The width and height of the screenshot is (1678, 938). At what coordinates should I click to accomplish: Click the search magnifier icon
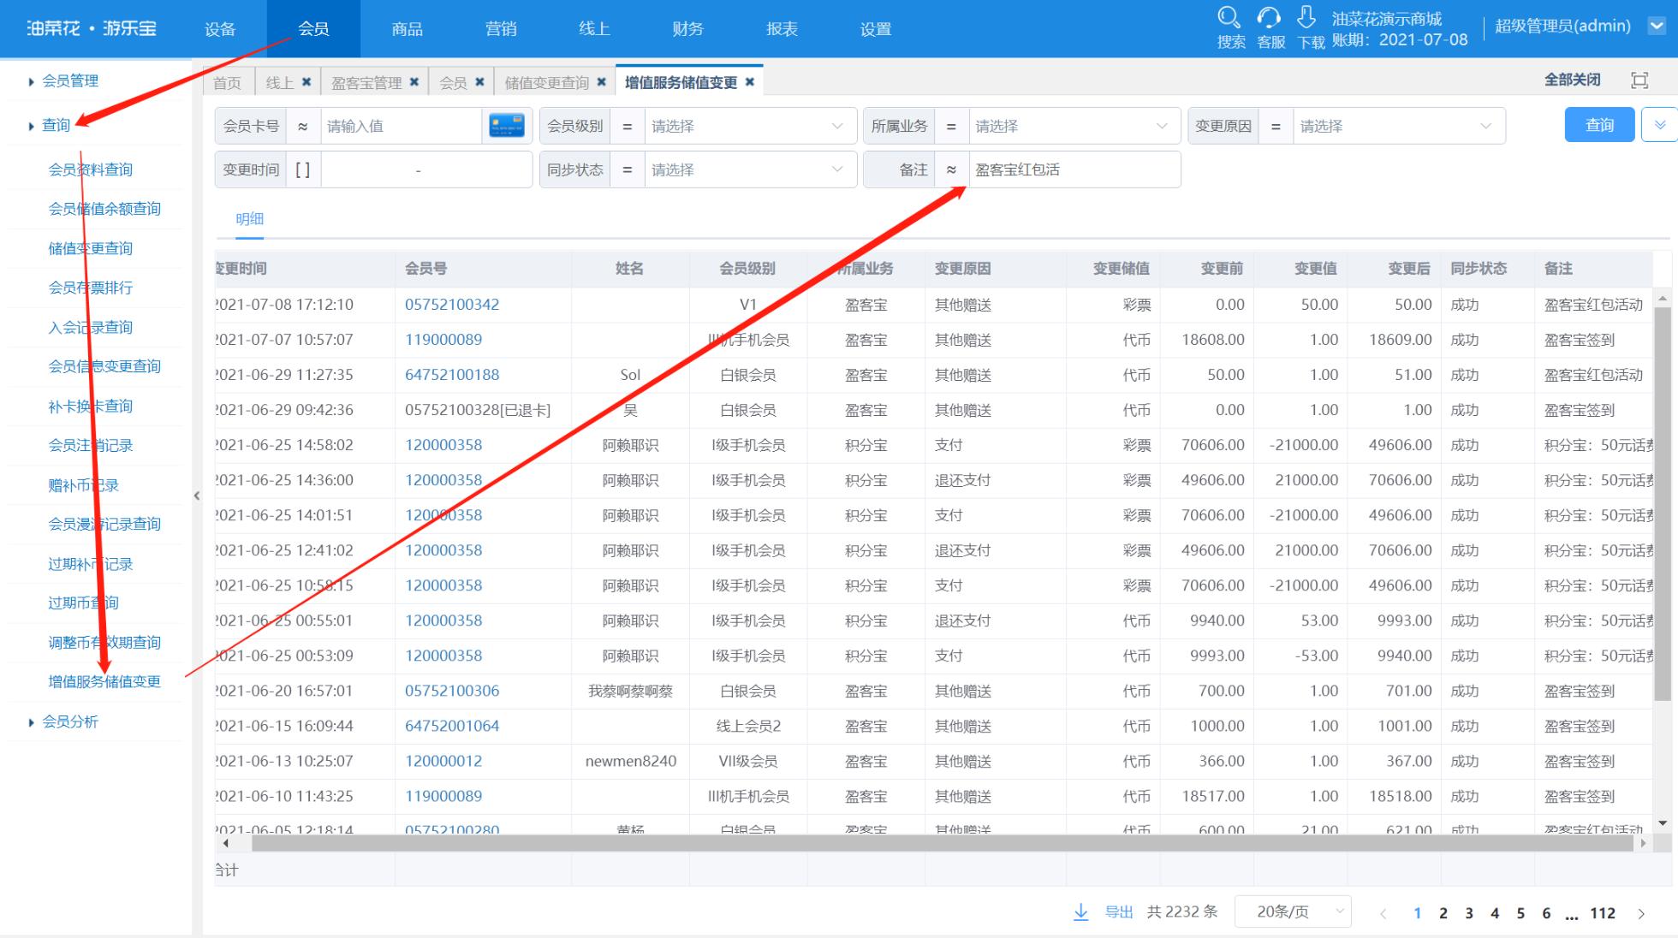[1229, 17]
